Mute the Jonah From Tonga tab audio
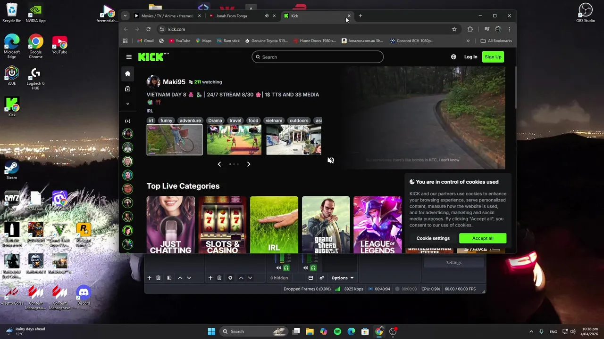Viewport: 604px width, 339px height. tap(267, 16)
